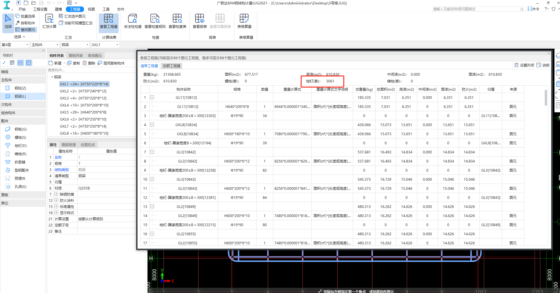This screenshot has width=560, height=293.
Task: Switch navigation bar to list view
Action: [x=20, y=62]
